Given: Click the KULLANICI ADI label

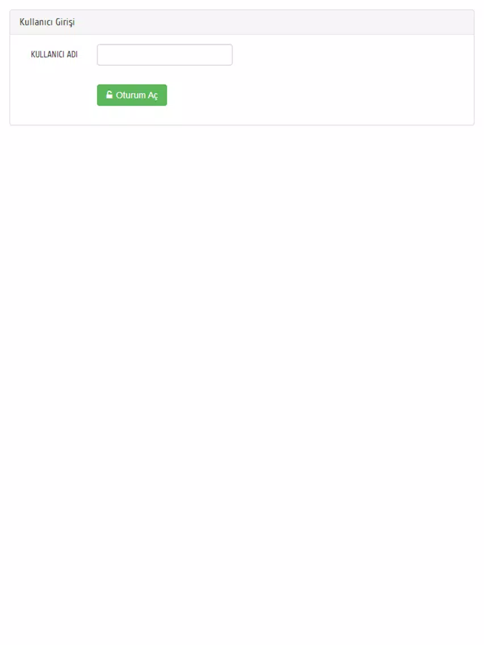Looking at the screenshot, I should pos(55,55).
